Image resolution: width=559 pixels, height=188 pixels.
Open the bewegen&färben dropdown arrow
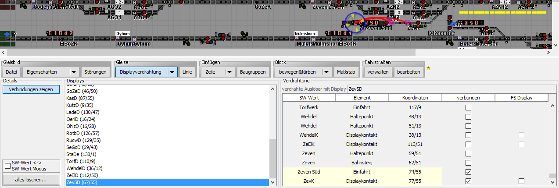pyautogui.click(x=326, y=72)
